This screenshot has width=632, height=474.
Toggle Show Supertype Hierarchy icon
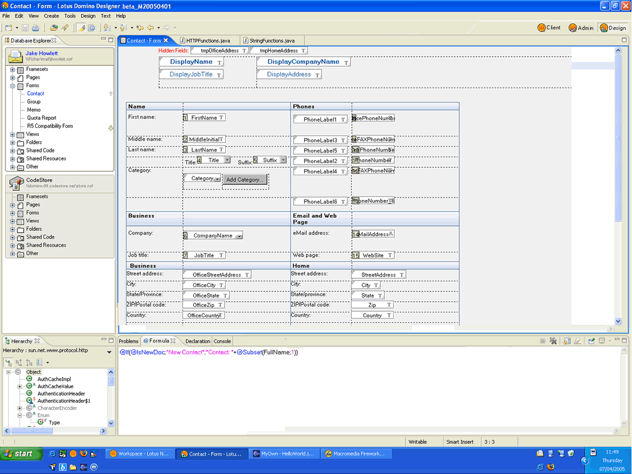click(19, 362)
